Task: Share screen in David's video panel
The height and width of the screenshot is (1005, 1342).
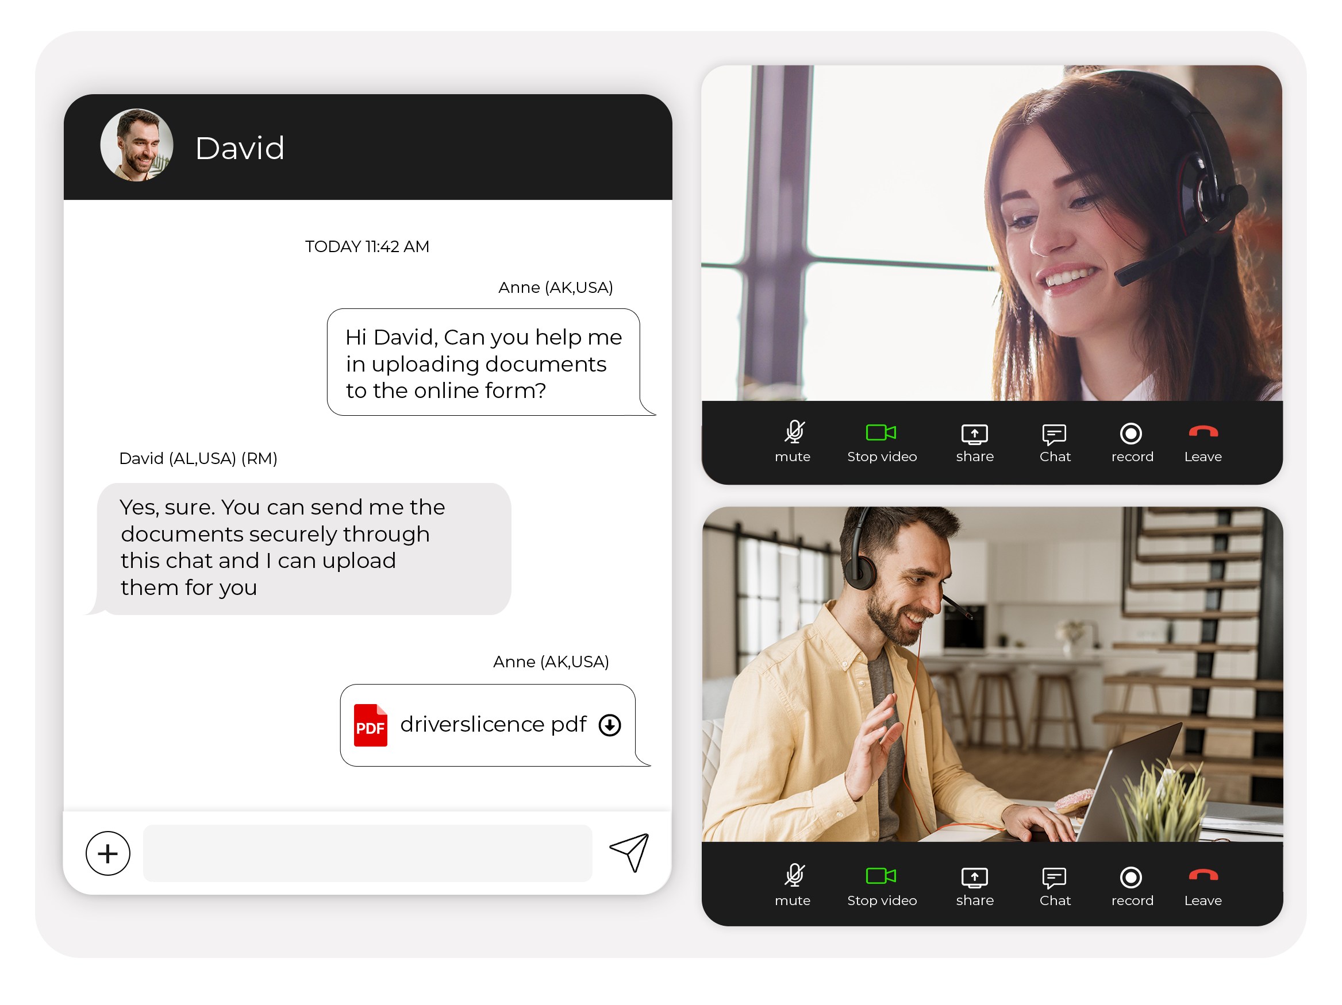Action: [x=975, y=886]
